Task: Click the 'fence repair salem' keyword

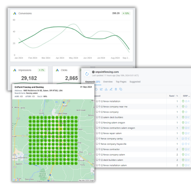Action: (112, 133)
